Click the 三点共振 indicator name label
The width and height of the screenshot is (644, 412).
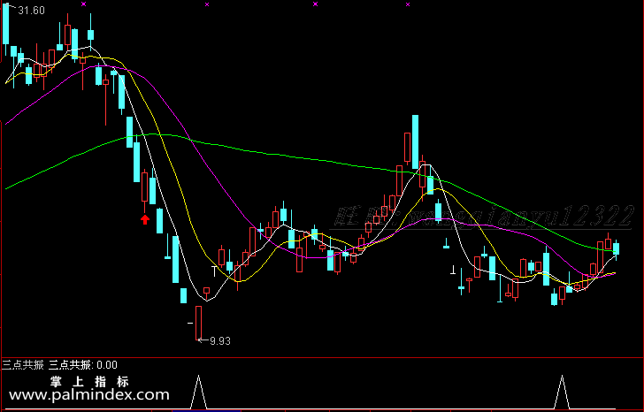click(23, 365)
